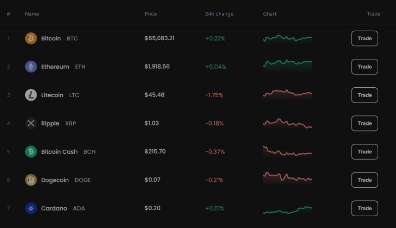Click the Chart column header

(x=269, y=14)
